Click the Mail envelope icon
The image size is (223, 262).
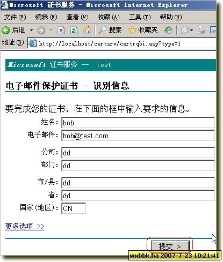pyautogui.click(x=185, y=30)
